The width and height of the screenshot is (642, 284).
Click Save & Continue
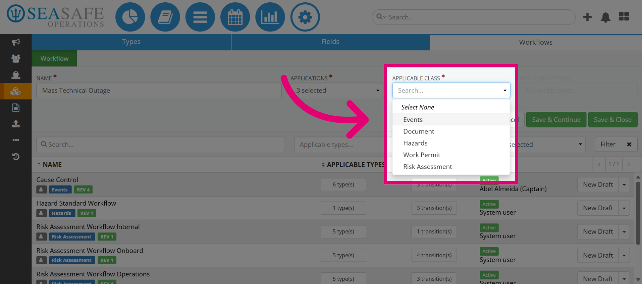point(556,119)
